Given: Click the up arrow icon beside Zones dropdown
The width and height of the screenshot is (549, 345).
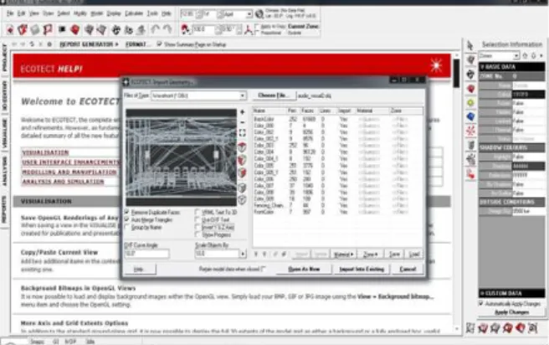Looking at the screenshot, I should click(525, 56).
